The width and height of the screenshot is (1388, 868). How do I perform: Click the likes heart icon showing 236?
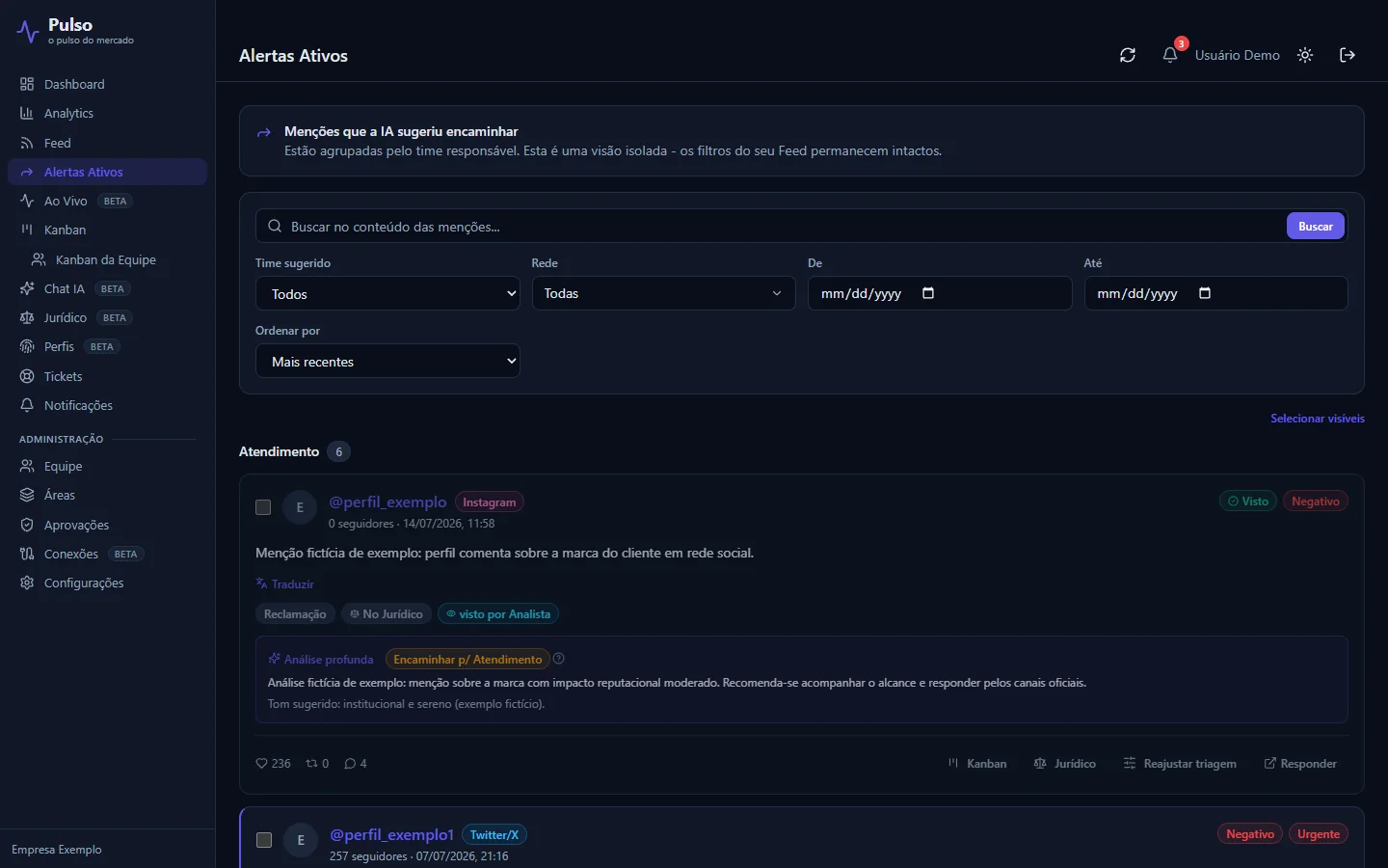coord(261,764)
